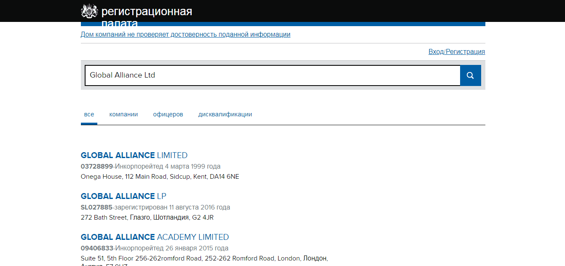565x266 pixels.
Task: Open the 'дисквалификации' tab
Action: pos(225,114)
